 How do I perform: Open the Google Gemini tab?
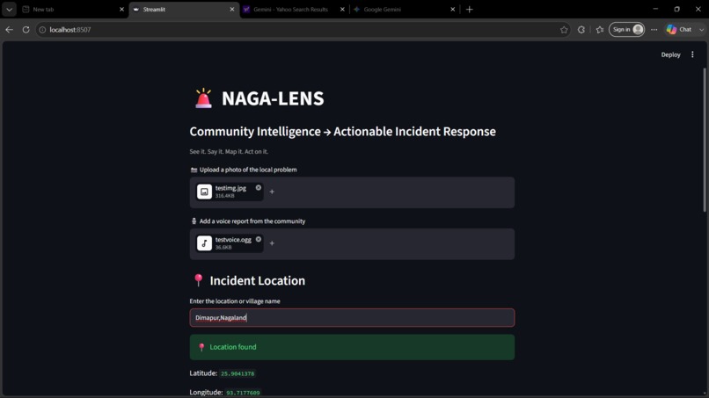pos(404,9)
